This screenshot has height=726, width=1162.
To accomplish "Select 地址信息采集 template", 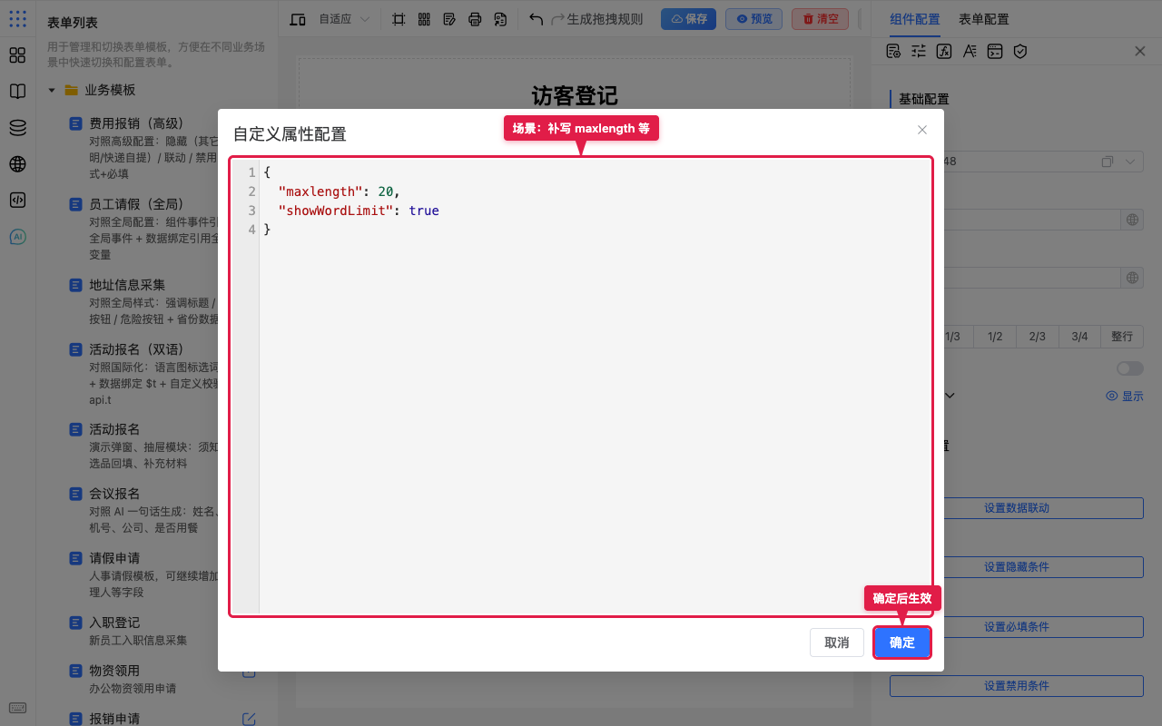I will [x=127, y=285].
